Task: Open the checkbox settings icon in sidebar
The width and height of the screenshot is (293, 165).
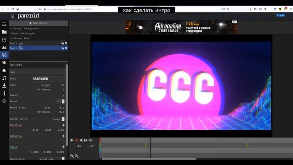Action: (x=4, y=39)
